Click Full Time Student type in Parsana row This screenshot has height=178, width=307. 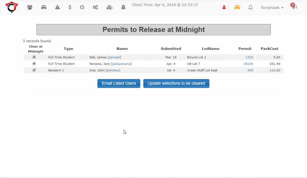61,64
